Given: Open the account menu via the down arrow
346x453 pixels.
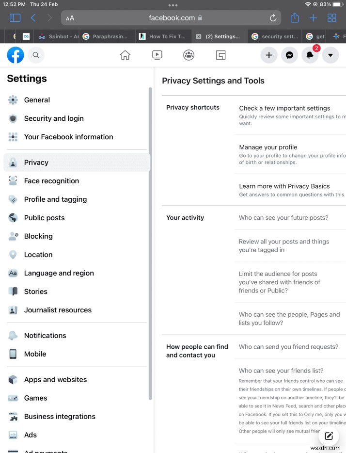Looking at the screenshot, I should pos(330,55).
